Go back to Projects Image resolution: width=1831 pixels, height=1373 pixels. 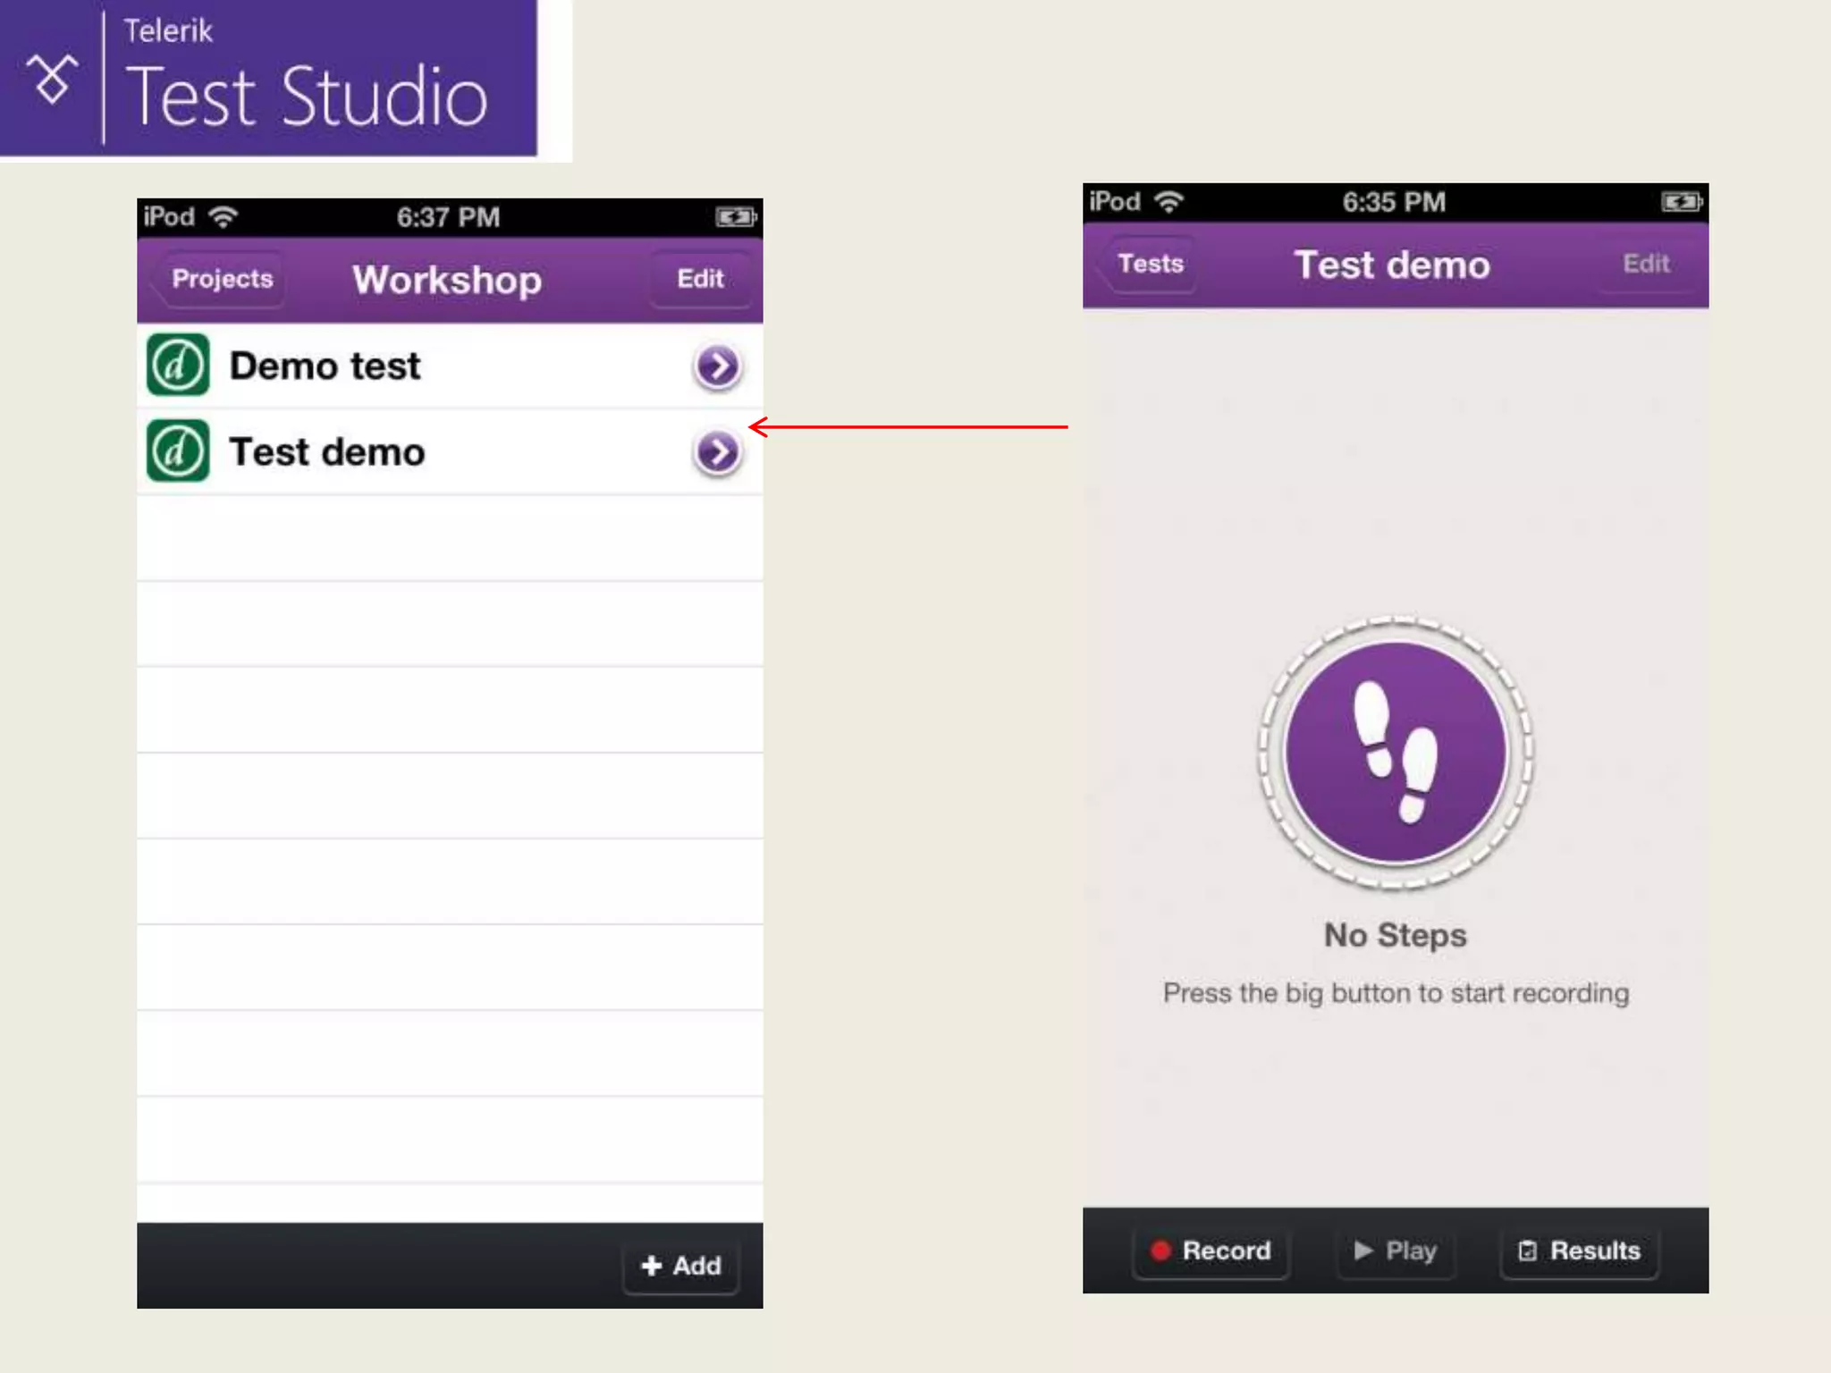coord(220,279)
